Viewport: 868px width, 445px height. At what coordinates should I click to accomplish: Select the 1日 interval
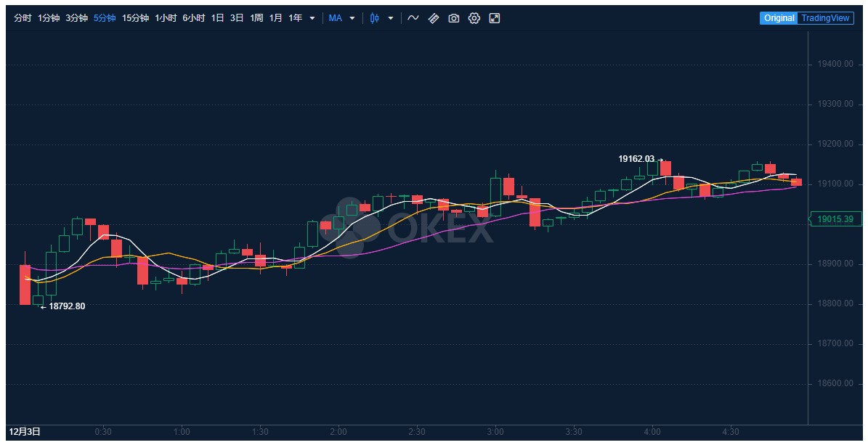pyautogui.click(x=218, y=18)
